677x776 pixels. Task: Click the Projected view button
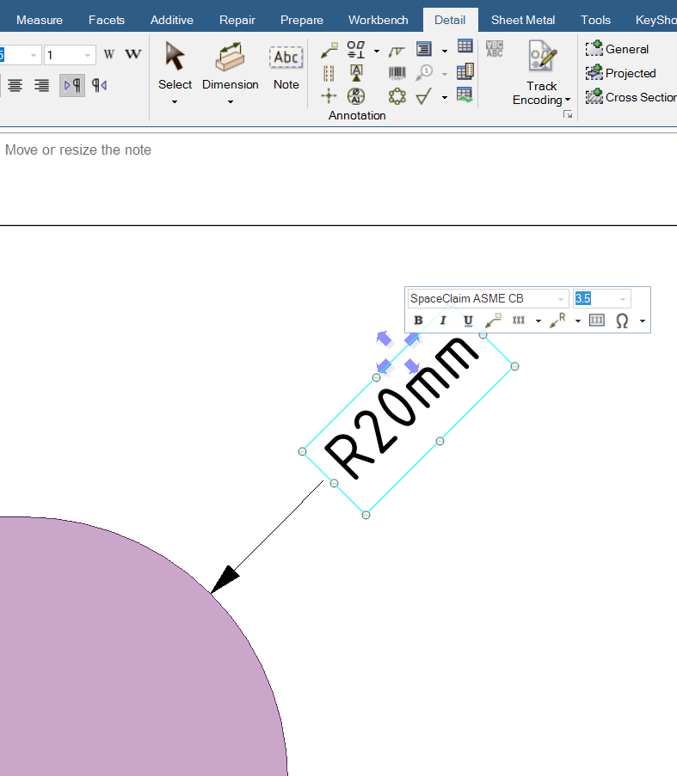[621, 73]
